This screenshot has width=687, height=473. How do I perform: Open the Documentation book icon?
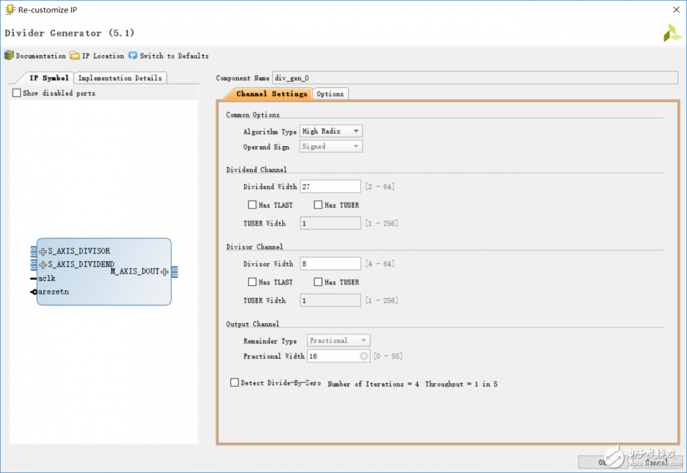[9, 55]
